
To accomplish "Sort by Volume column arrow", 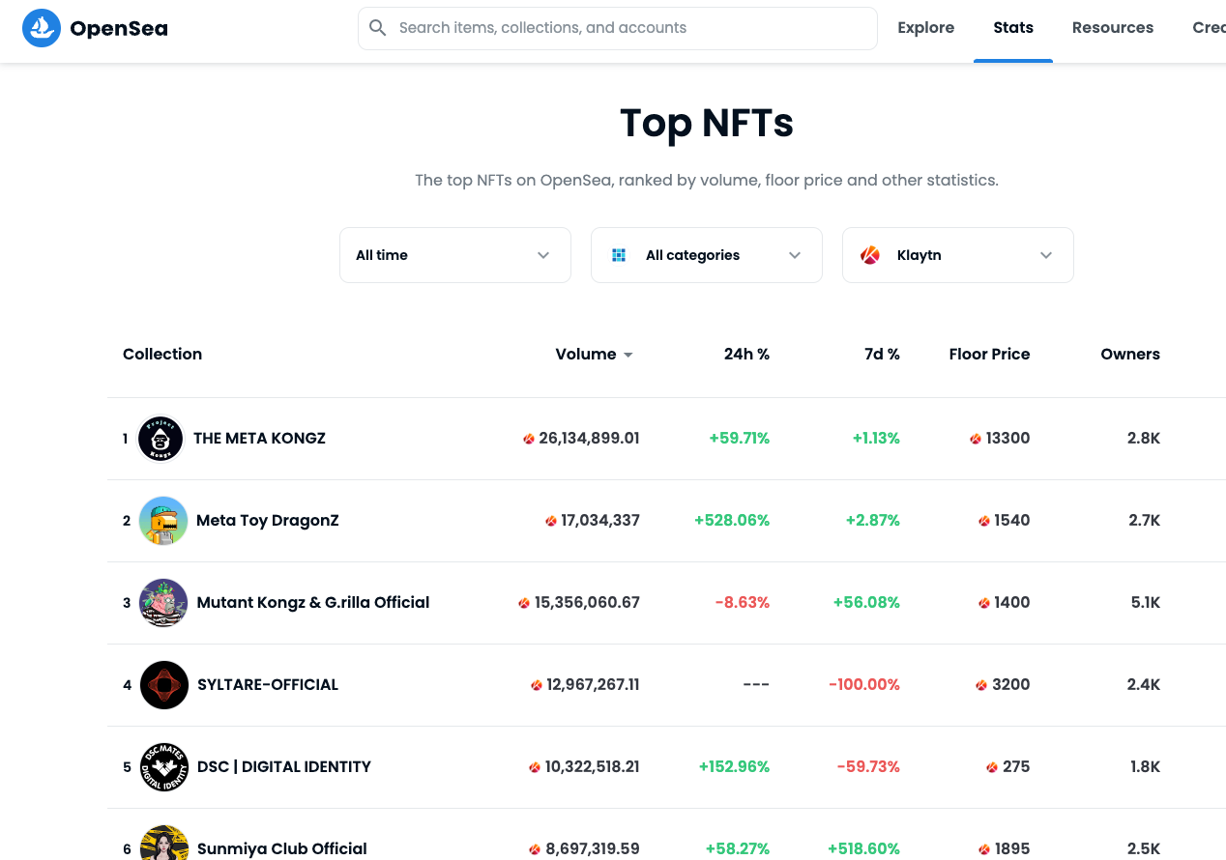I will [x=628, y=355].
